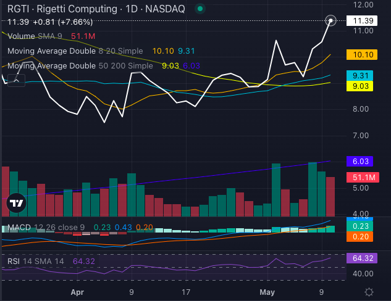Click the 7.00 price scale value
The height and width of the screenshot is (301, 391).
pos(361,136)
